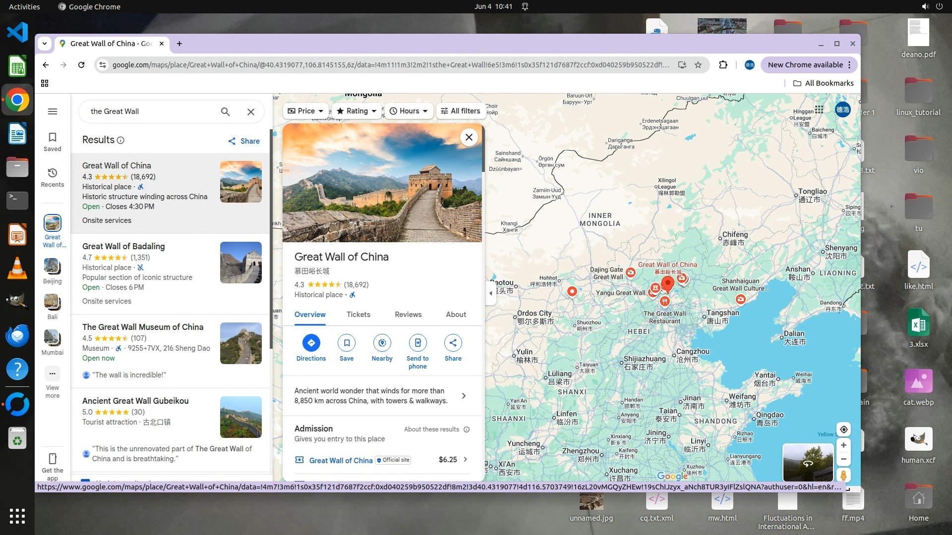
Task: Click the All filters button
Action: (460, 111)
